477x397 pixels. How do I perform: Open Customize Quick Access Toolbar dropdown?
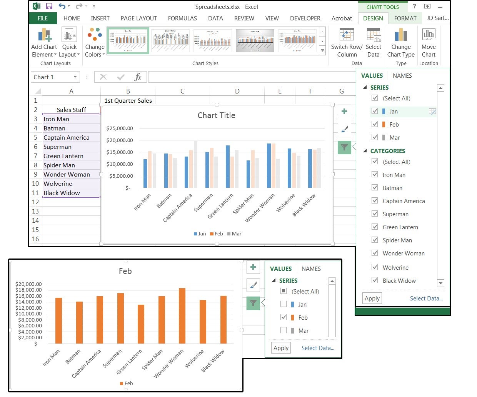(94, 6)
